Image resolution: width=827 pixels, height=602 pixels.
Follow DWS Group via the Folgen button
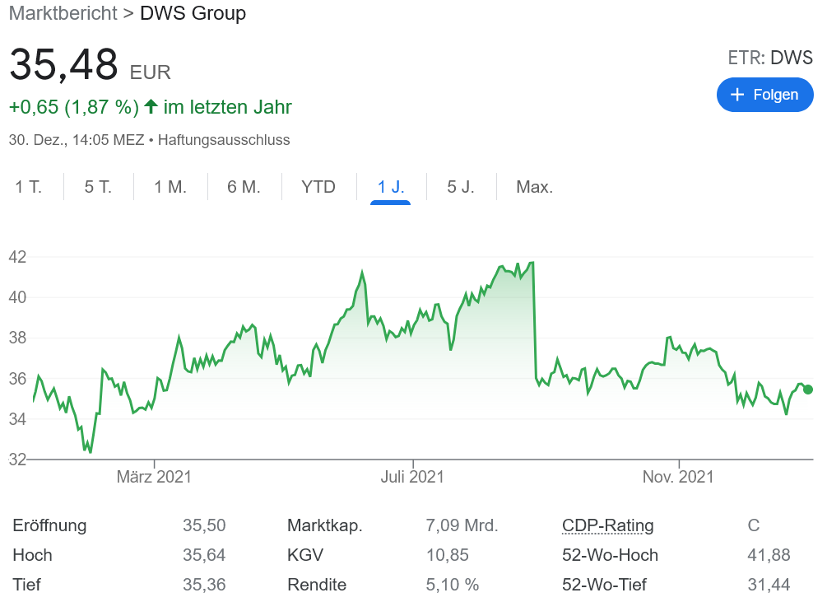tap(765, 95)
